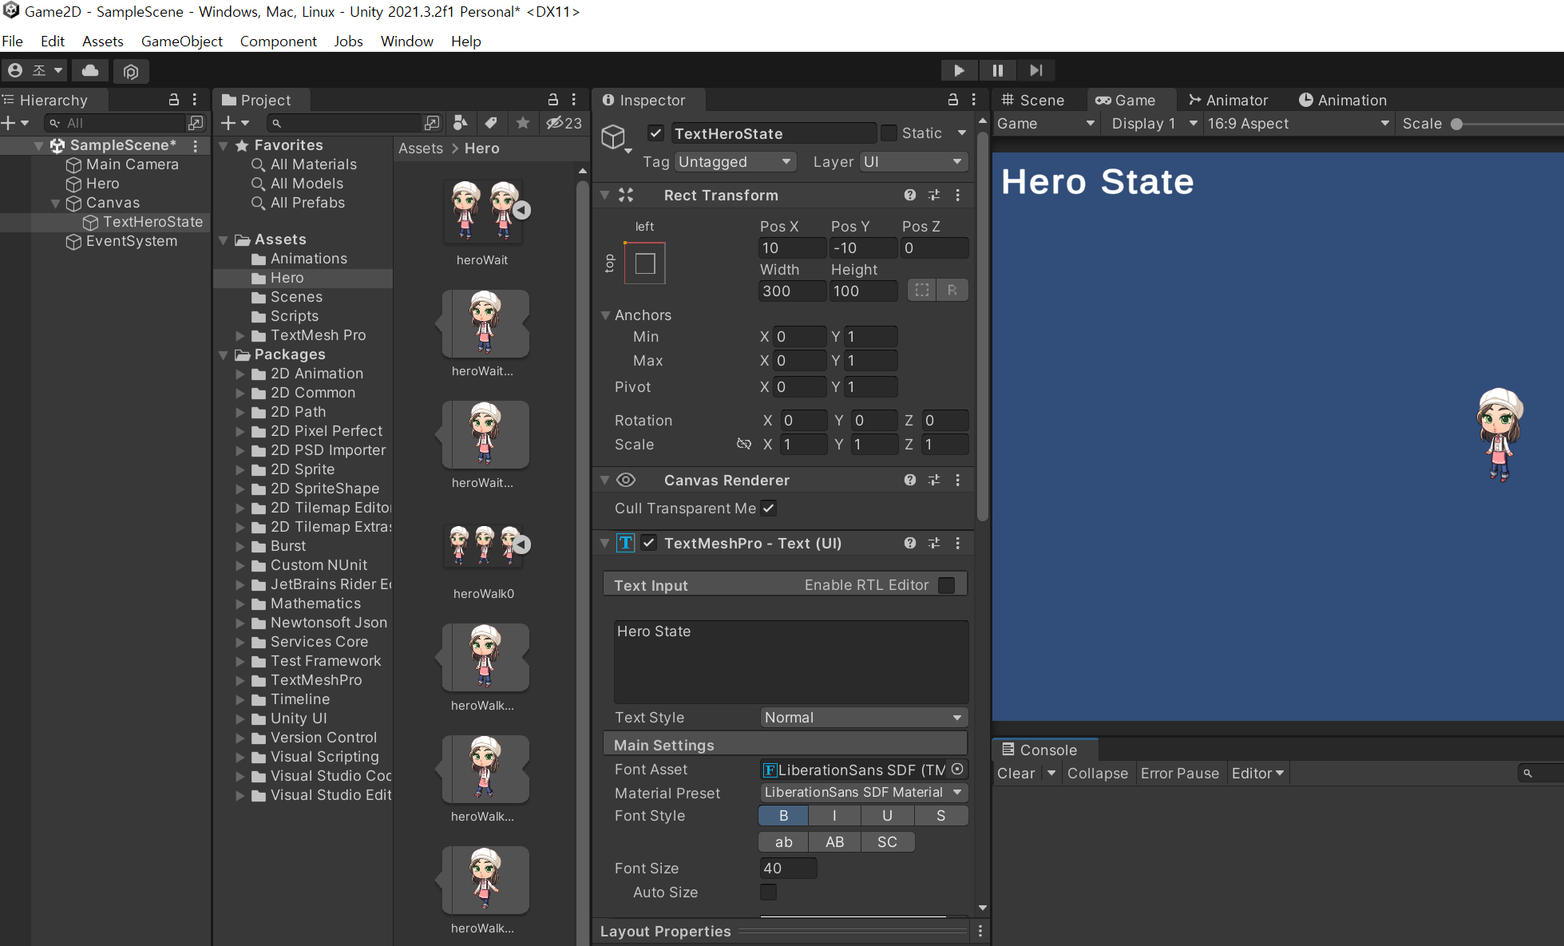This screenshot has height=946, width=1564.
Task: Enable the Auto Size checkbox
Action: [x=768, y=893]
